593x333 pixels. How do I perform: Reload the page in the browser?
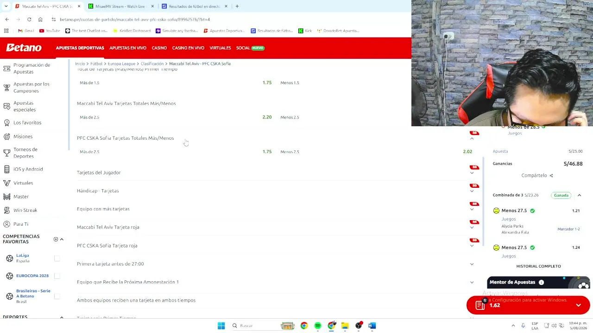pyautogui.click(x=29, y=19)
